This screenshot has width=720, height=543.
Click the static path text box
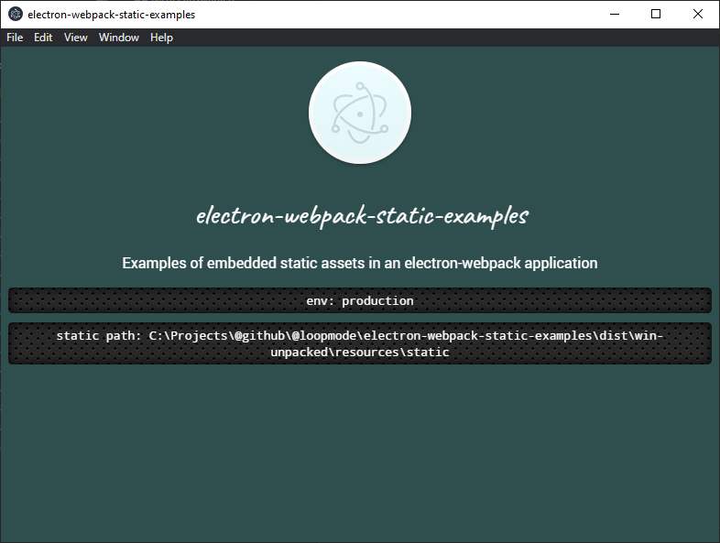coord(360,343)
